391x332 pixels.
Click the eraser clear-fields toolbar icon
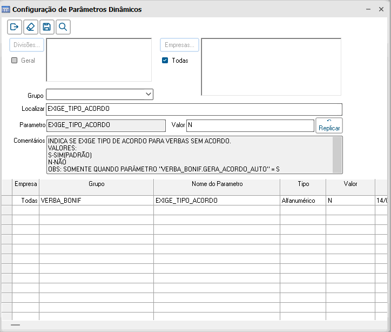click(x=31, y=27)
